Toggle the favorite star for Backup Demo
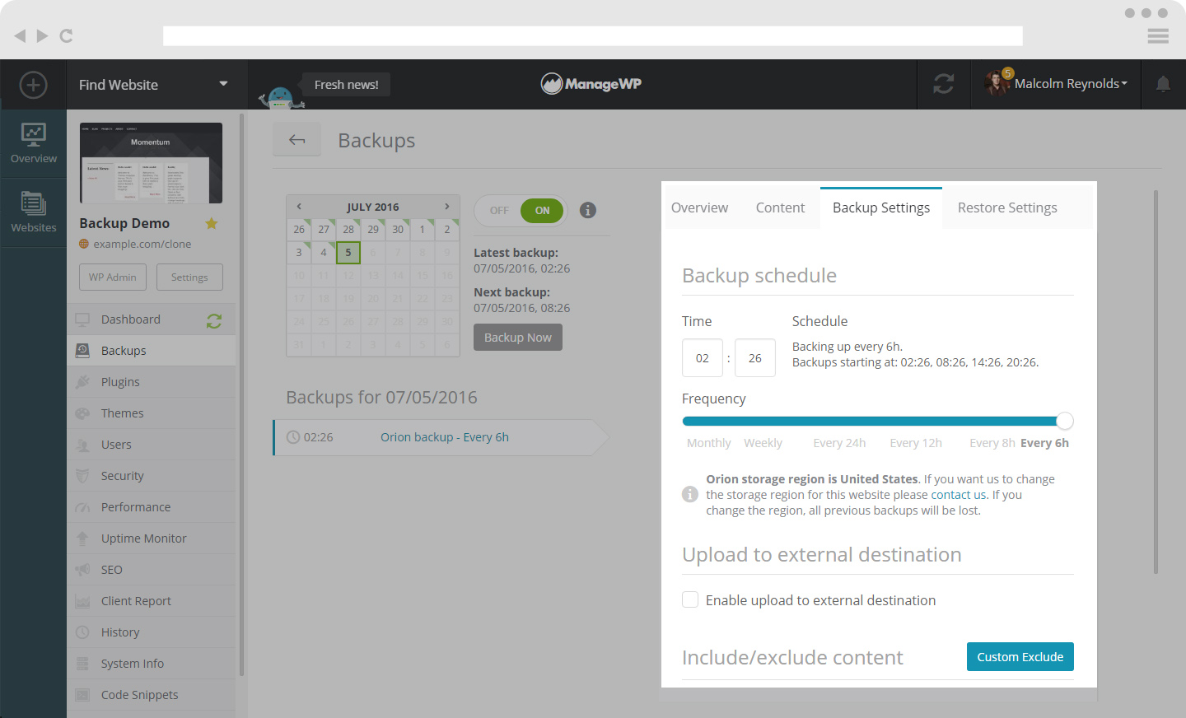 pos(212,223)
